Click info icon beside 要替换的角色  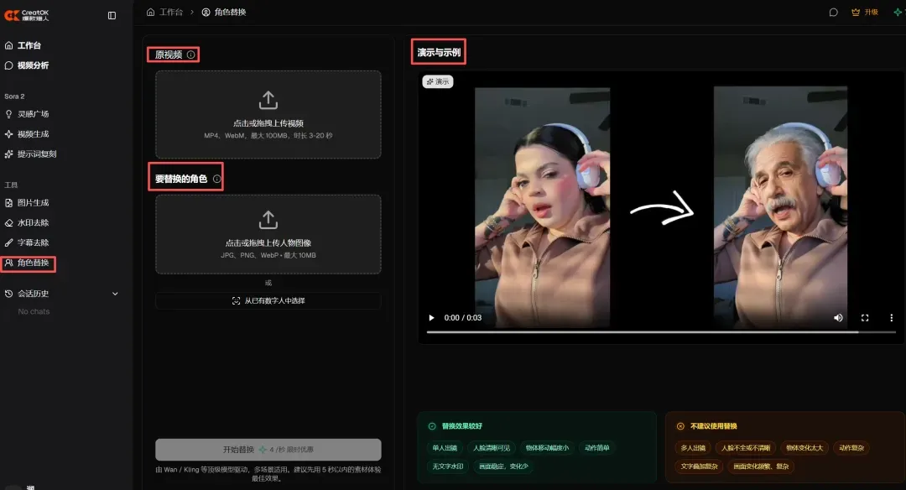(216, 179)
